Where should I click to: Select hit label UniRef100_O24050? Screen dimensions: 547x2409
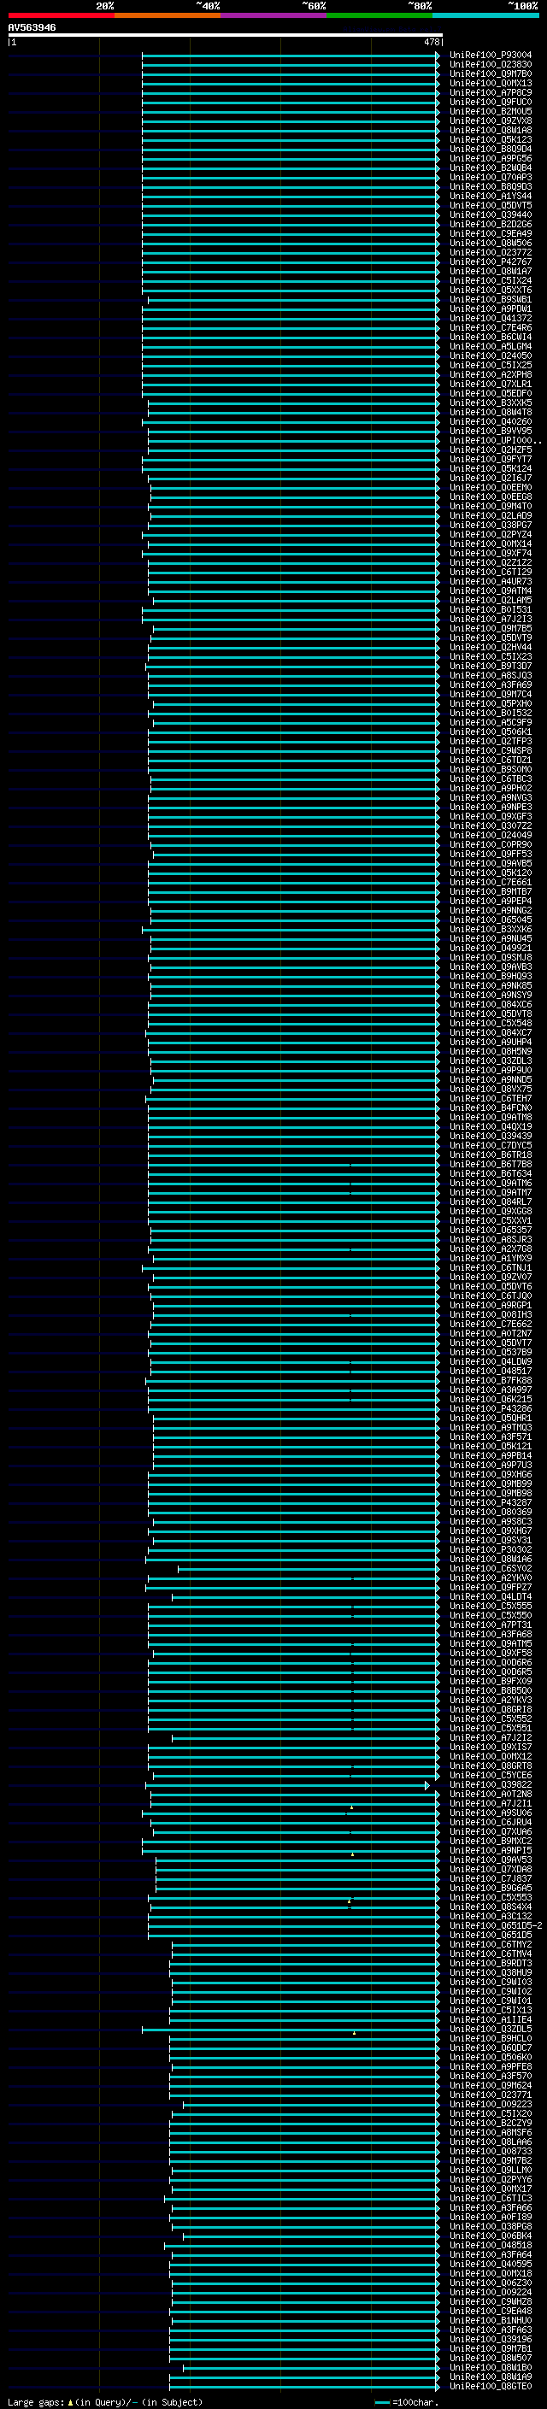pyautogui.click(x=491, y=356)
